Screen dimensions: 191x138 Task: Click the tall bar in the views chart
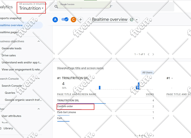(139, 86)
